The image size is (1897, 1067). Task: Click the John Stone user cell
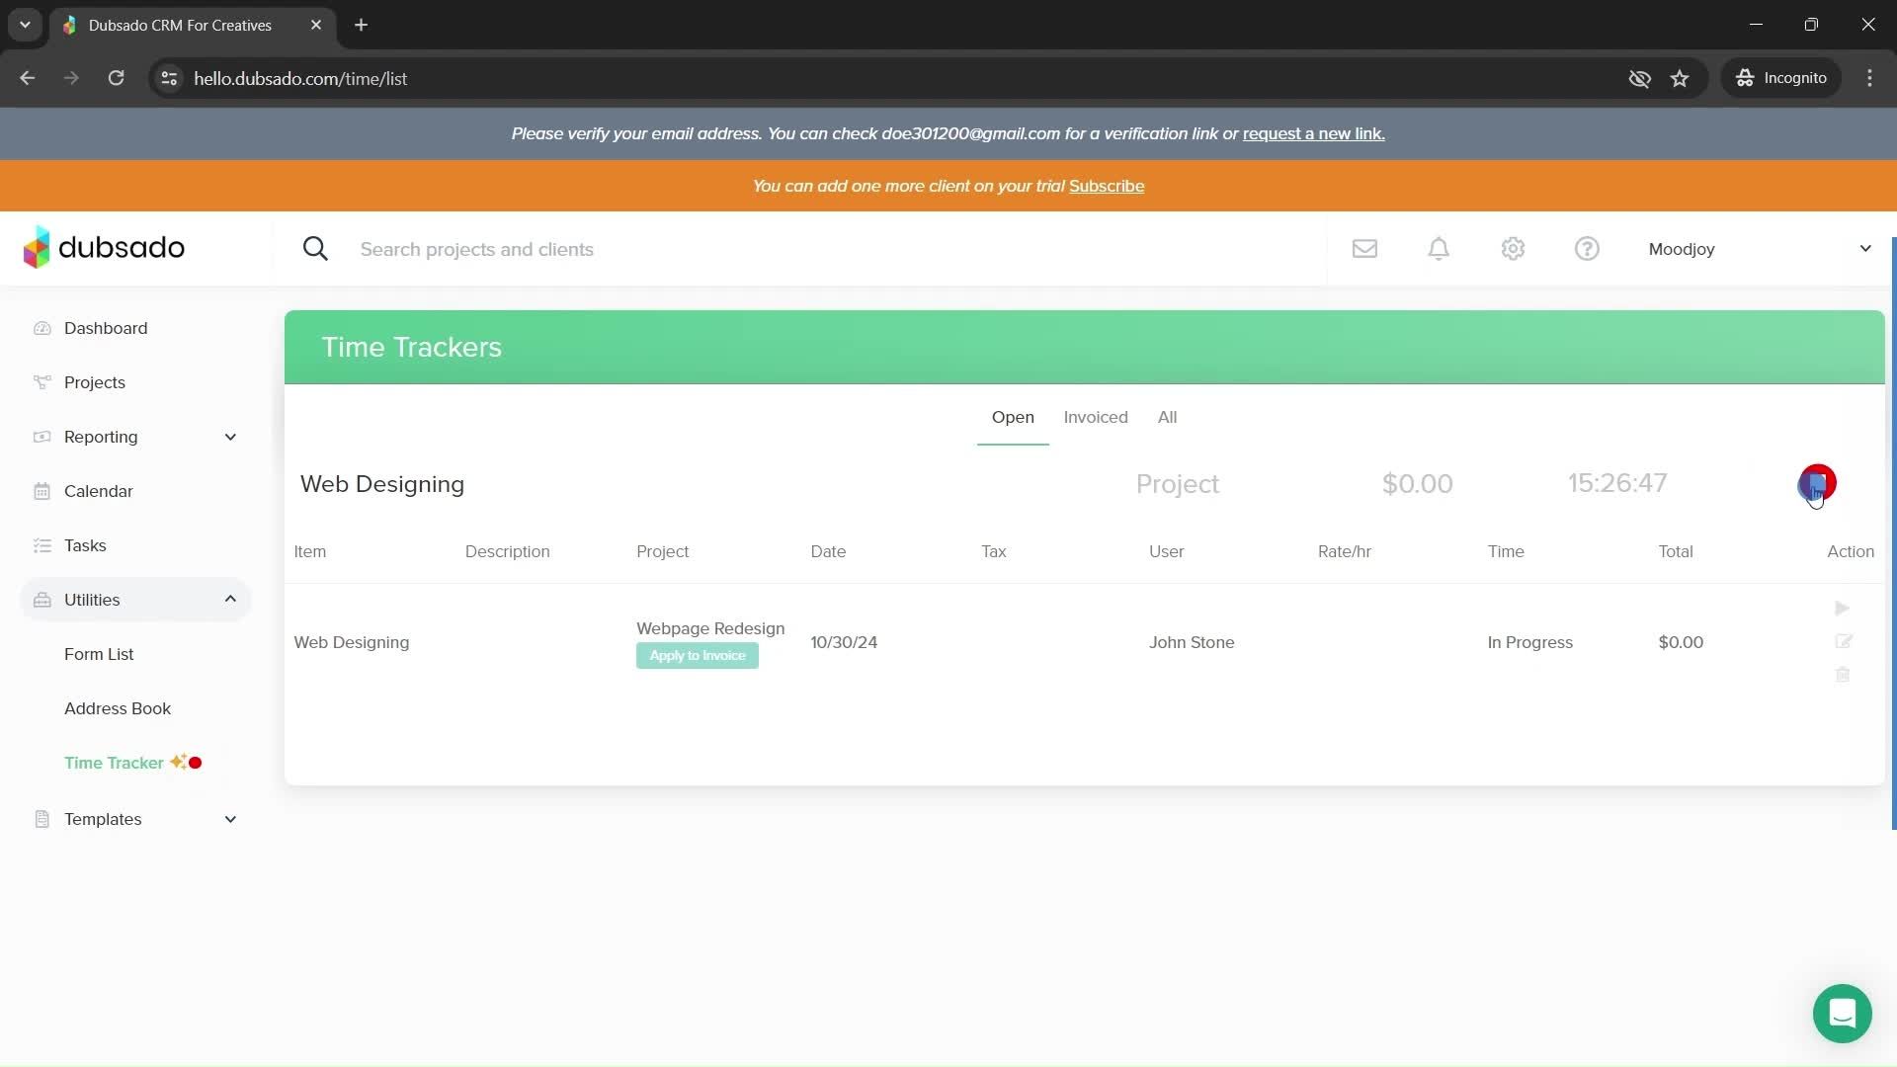[1192, 642]
